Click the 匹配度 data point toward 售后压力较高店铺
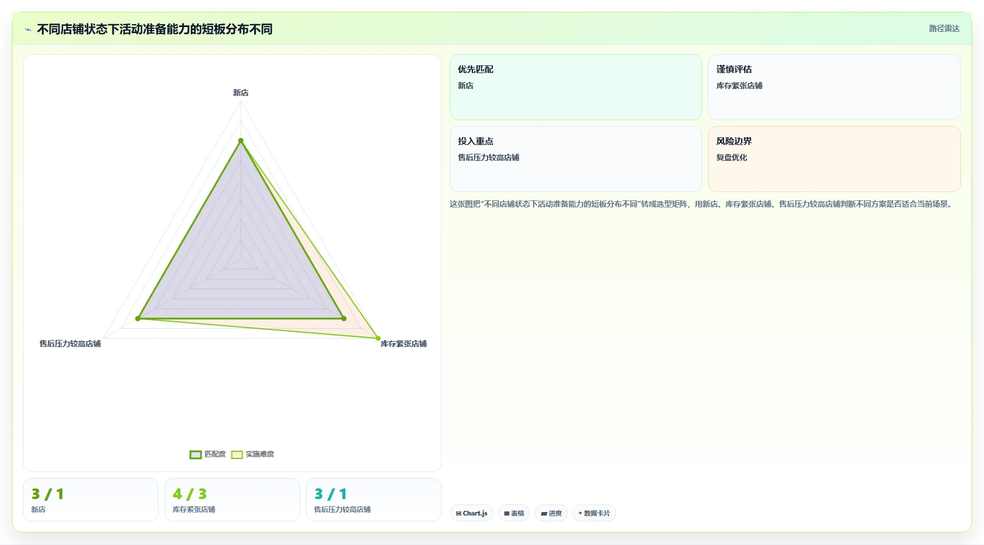 point(138,319)
